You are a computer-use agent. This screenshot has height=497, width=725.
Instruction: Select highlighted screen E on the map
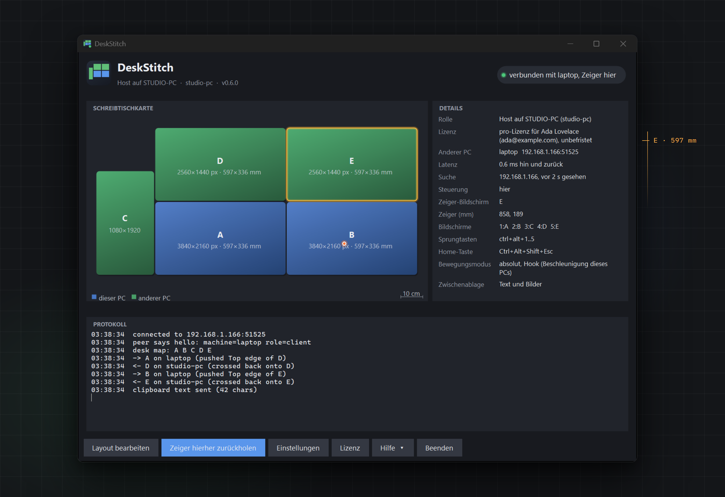coord(352,164)
